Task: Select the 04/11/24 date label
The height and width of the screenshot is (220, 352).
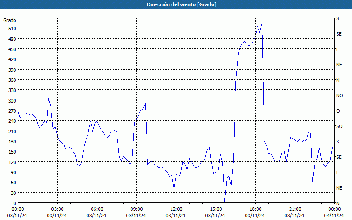Action: tap(334, 216)
